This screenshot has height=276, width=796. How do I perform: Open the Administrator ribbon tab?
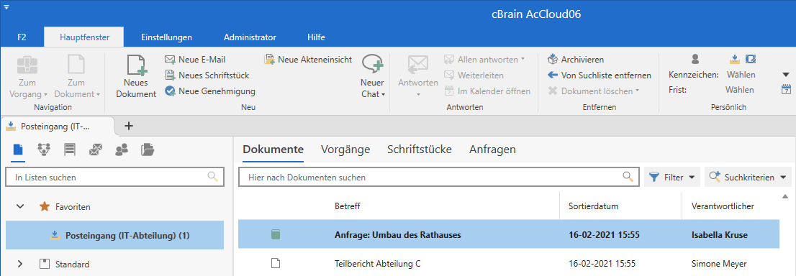[x=250, y=37]
